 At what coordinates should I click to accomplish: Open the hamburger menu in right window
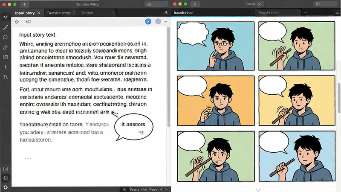(337, 12)
